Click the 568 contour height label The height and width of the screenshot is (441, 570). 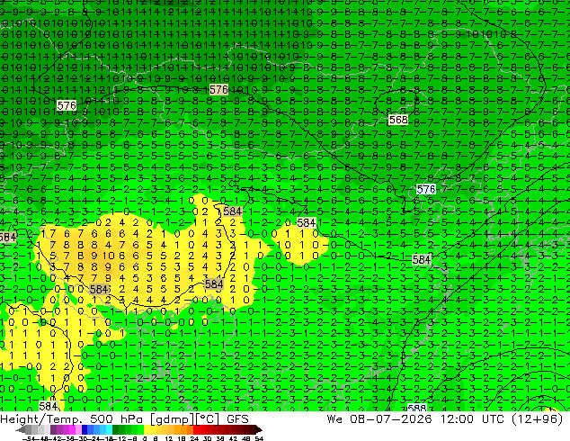[398, 120]
